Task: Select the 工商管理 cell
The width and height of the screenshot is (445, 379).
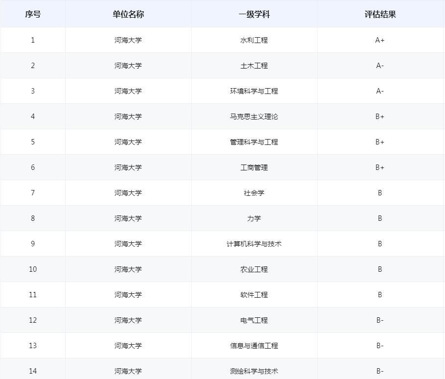Action: (x=254, y=167)
